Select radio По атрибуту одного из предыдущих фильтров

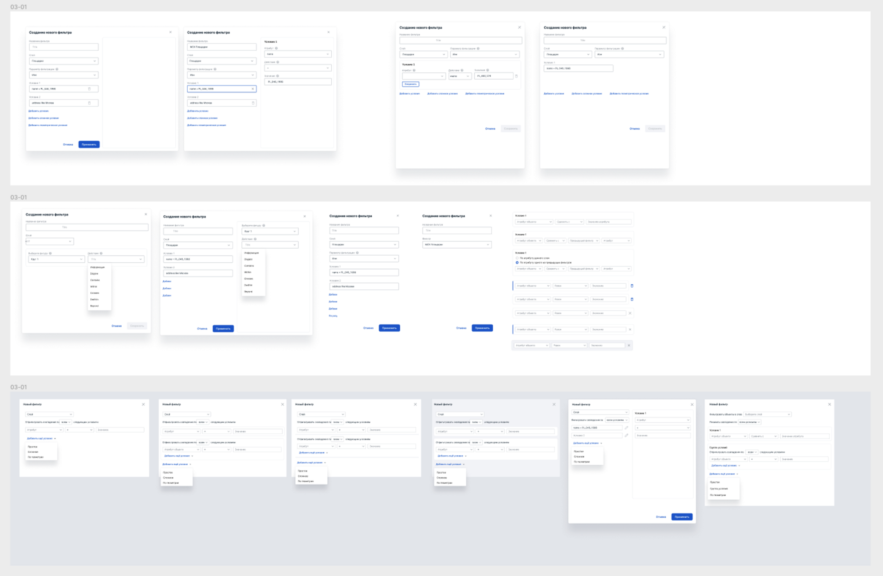(x=517, y=262)
